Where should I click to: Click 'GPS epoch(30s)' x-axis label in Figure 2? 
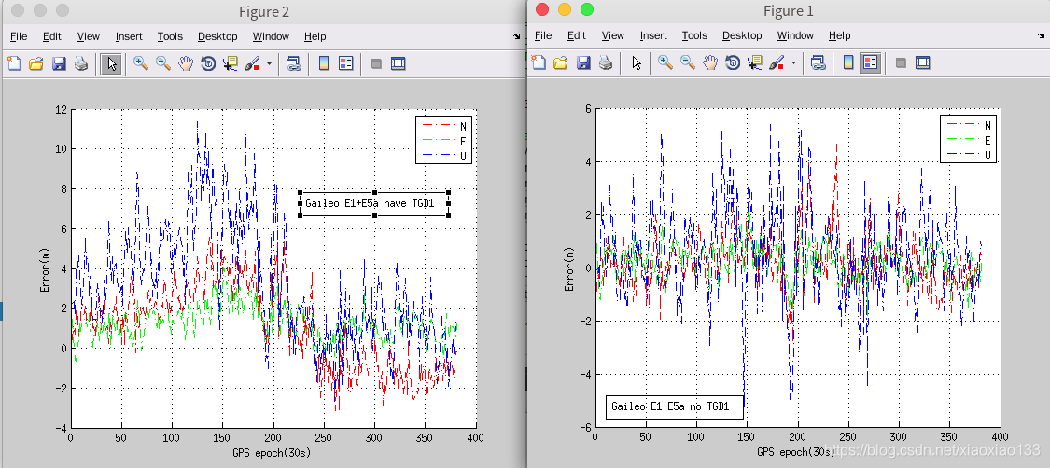pyautogui.click(x=273, y=453)
